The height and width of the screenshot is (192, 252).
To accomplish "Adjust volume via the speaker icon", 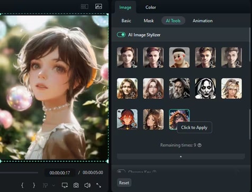I will click(87, 185).
